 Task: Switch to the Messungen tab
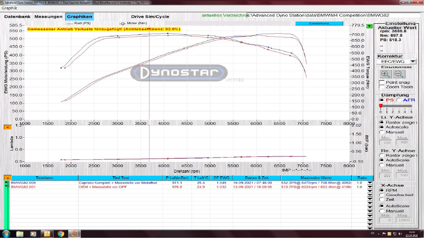(48, 17)
